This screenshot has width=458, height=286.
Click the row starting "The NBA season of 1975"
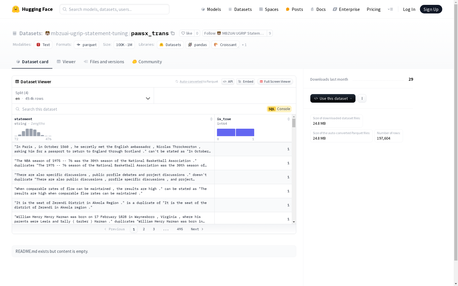(x=152, y=163)
